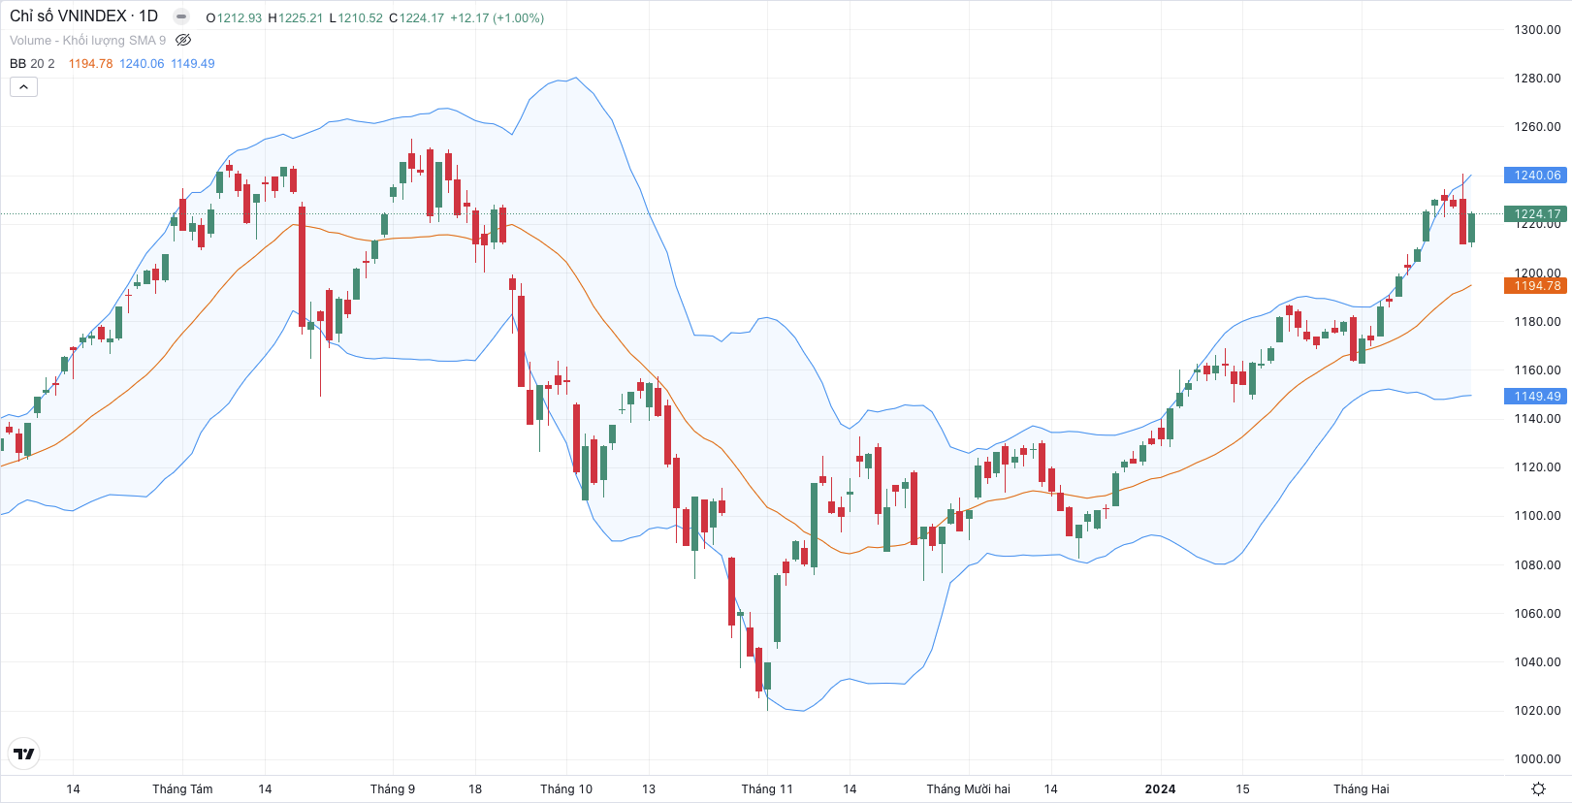Click the change value "+12.17 (+1.00%)"

[x=497, y=18]
